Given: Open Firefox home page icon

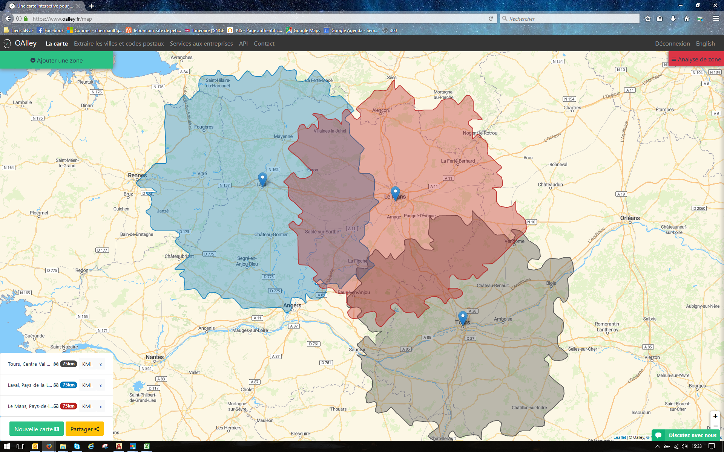Looking at the screenshot, I should coord(687,18).
